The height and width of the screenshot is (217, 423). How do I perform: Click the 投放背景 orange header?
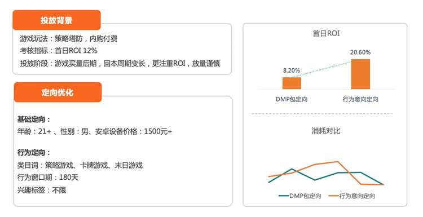pos(56,20)
